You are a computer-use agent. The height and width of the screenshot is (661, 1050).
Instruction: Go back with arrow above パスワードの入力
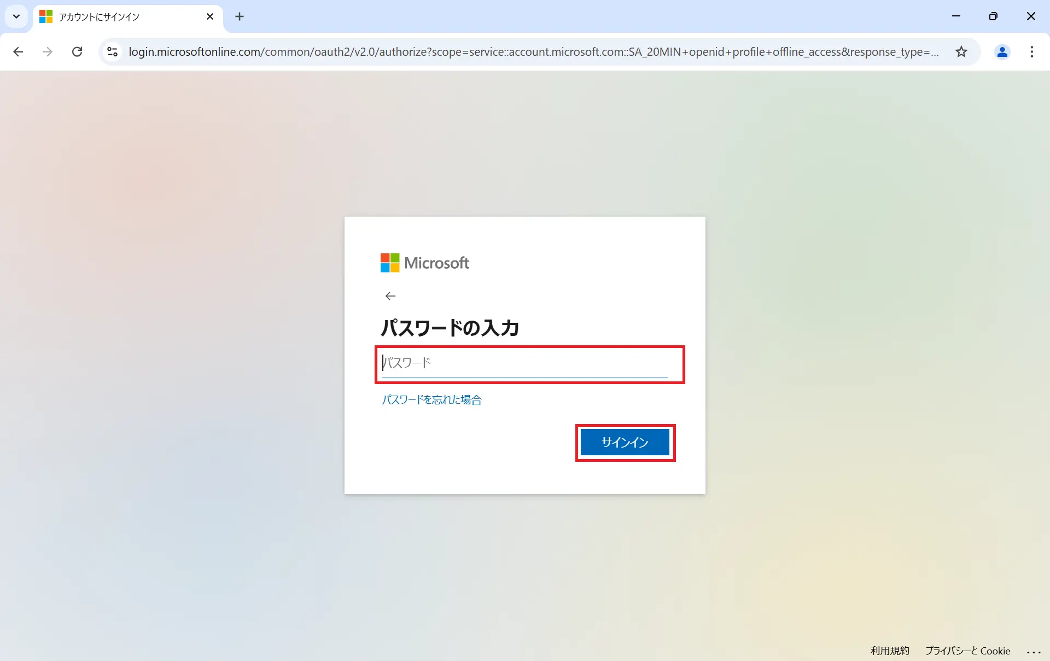coord(390,296)
